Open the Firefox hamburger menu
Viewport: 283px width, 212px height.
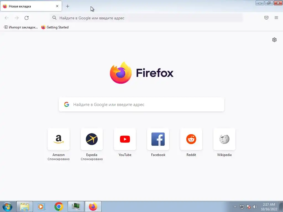tap(276, 18)
